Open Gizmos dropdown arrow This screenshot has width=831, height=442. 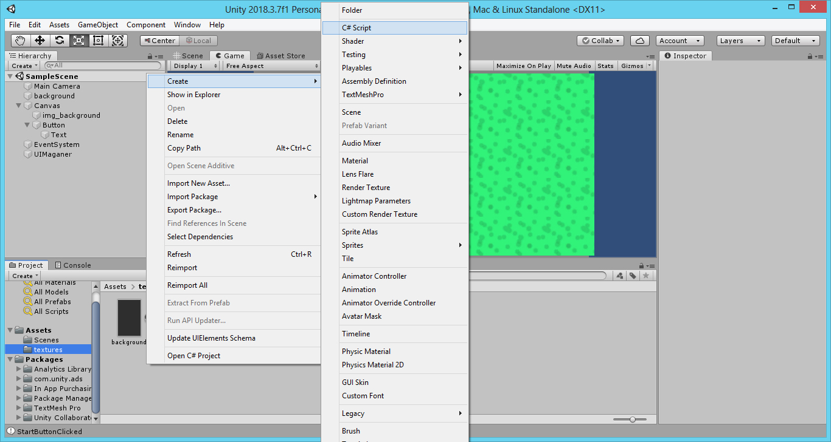(x=649, y=66)
